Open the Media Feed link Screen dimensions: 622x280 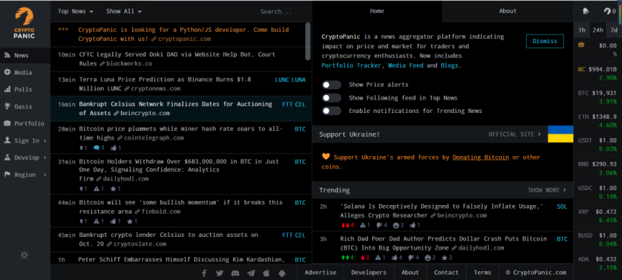(405, 66)
